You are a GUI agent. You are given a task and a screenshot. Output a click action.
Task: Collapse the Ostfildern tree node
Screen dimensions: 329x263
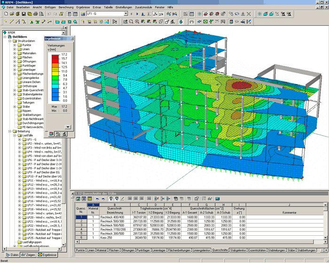point(5,37)
